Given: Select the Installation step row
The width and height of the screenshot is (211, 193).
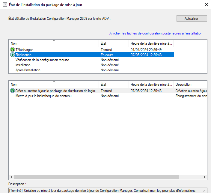Looking at the screenshot, I should [92, 65].
